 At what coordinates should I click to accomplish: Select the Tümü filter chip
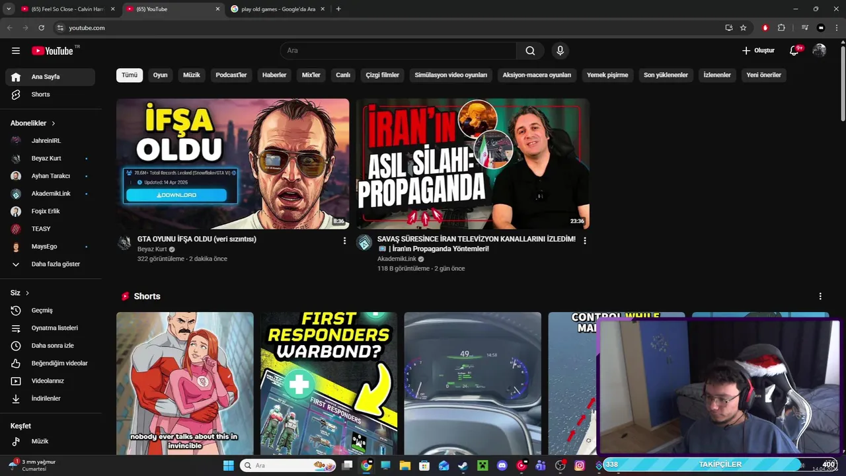130,75
